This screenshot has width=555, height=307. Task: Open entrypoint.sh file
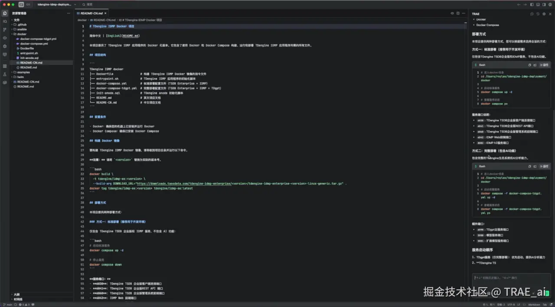tap(29, 53)
